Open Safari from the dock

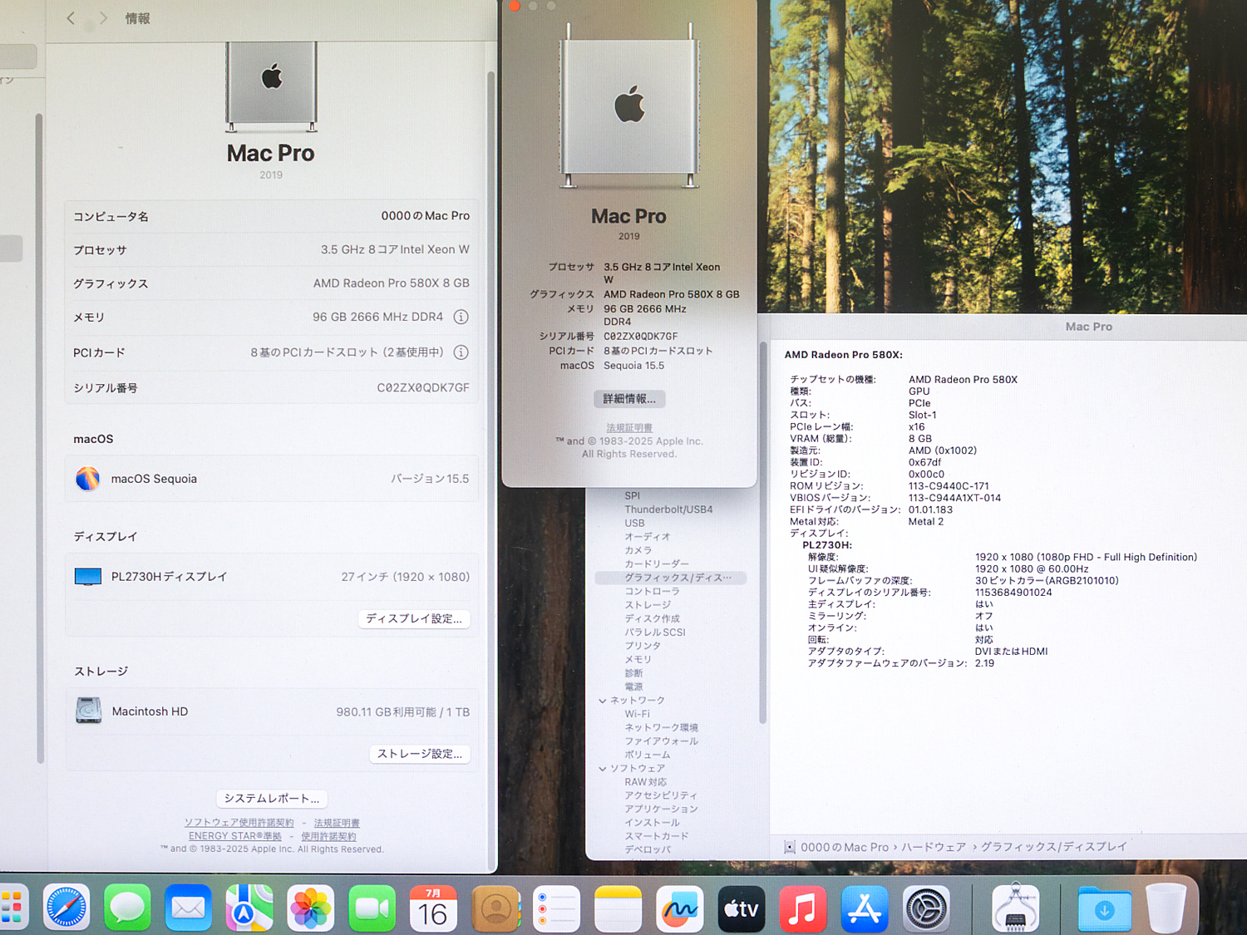click(67, 908)
